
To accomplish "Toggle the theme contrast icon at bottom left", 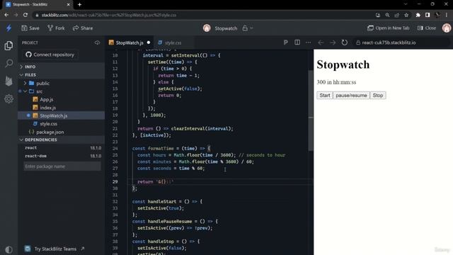I will pos(8,249).
